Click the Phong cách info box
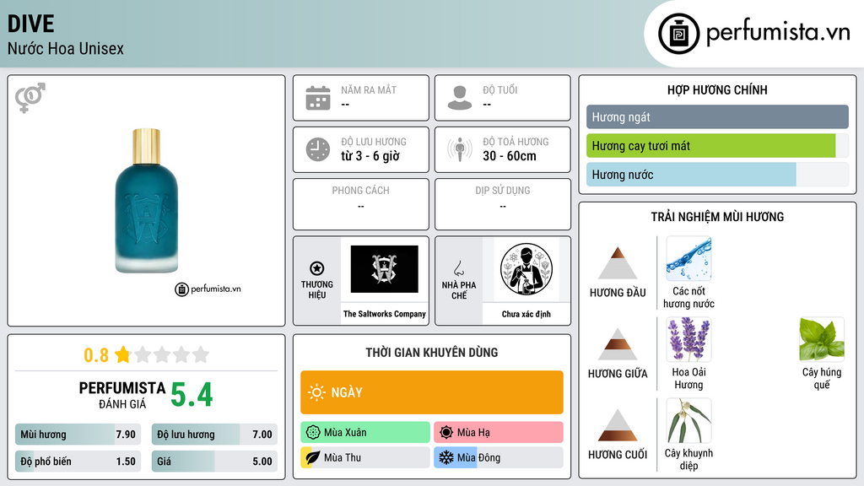The width and height of the screenshot is (864, 486). (361, 204)
